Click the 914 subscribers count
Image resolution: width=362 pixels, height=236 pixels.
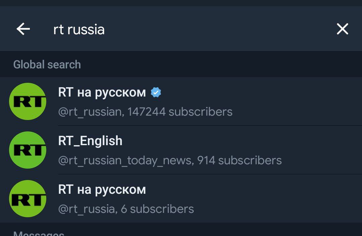pos(239,160)
